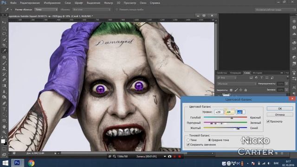This screenshot has width=297, height=167.
Task: Switch to the Операции tab
Action: tap(235, 73)
